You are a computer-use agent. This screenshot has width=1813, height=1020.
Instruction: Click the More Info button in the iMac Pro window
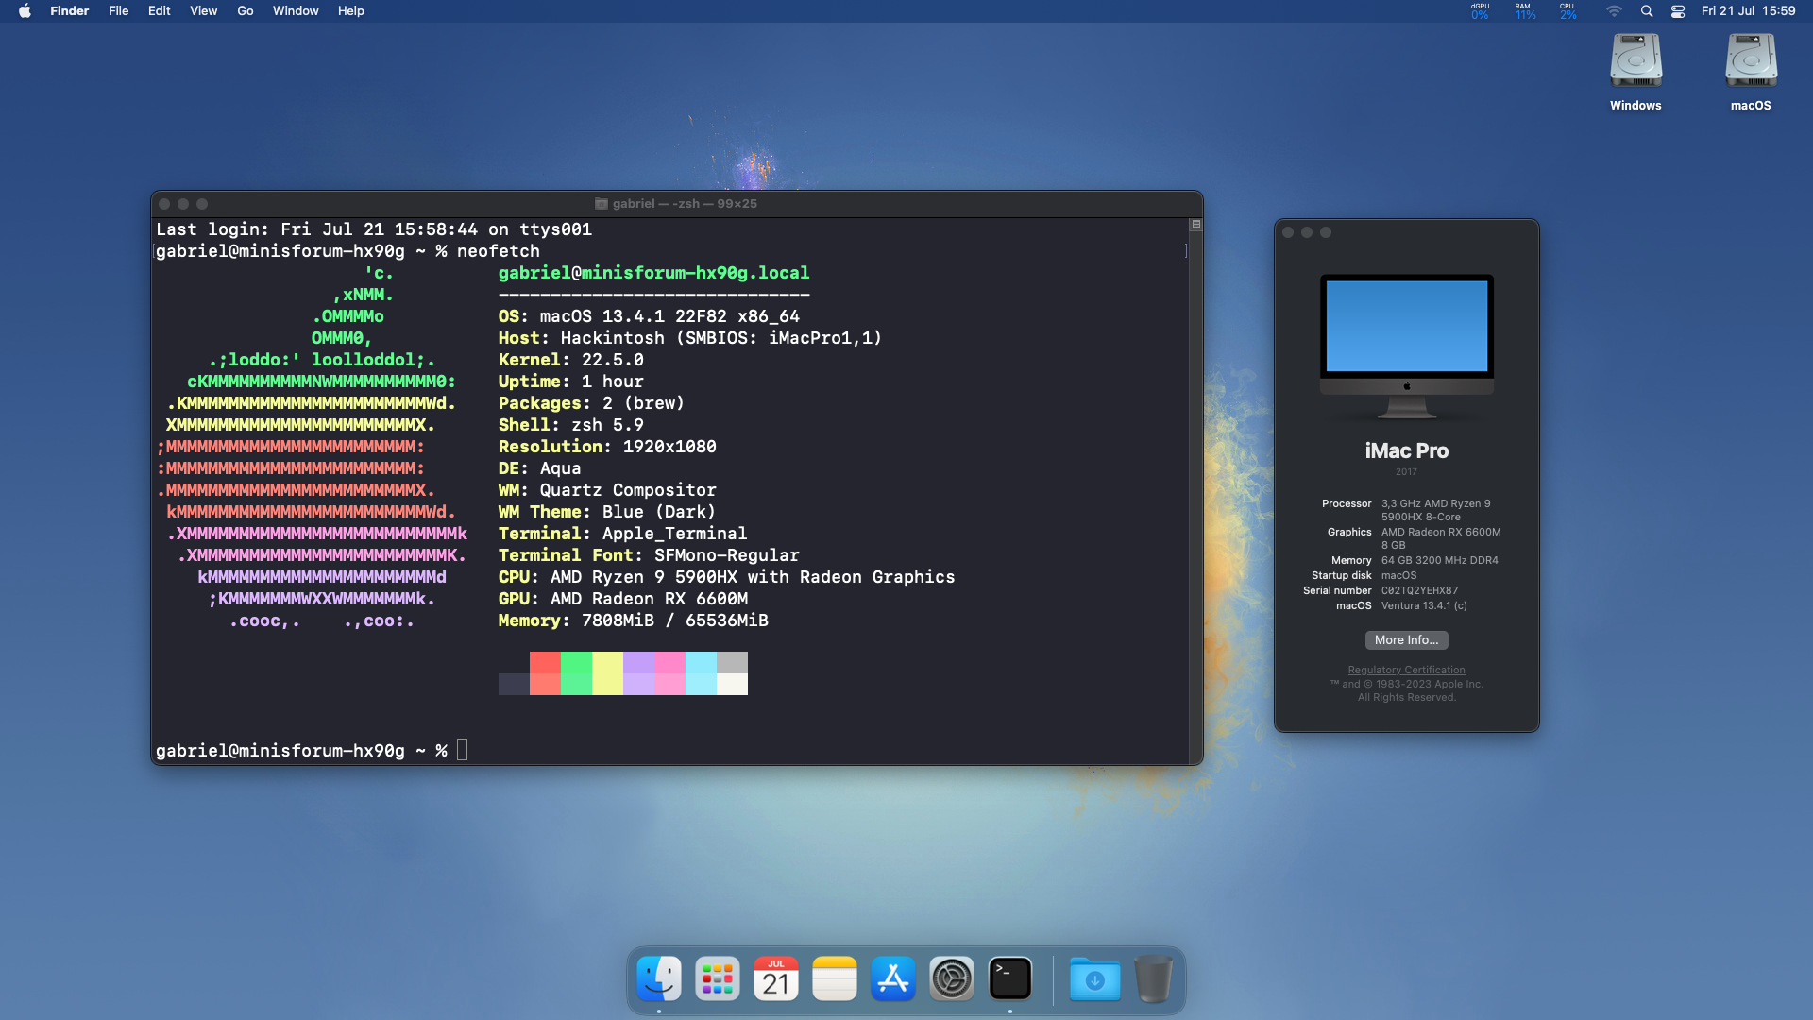pos(1406,640)
